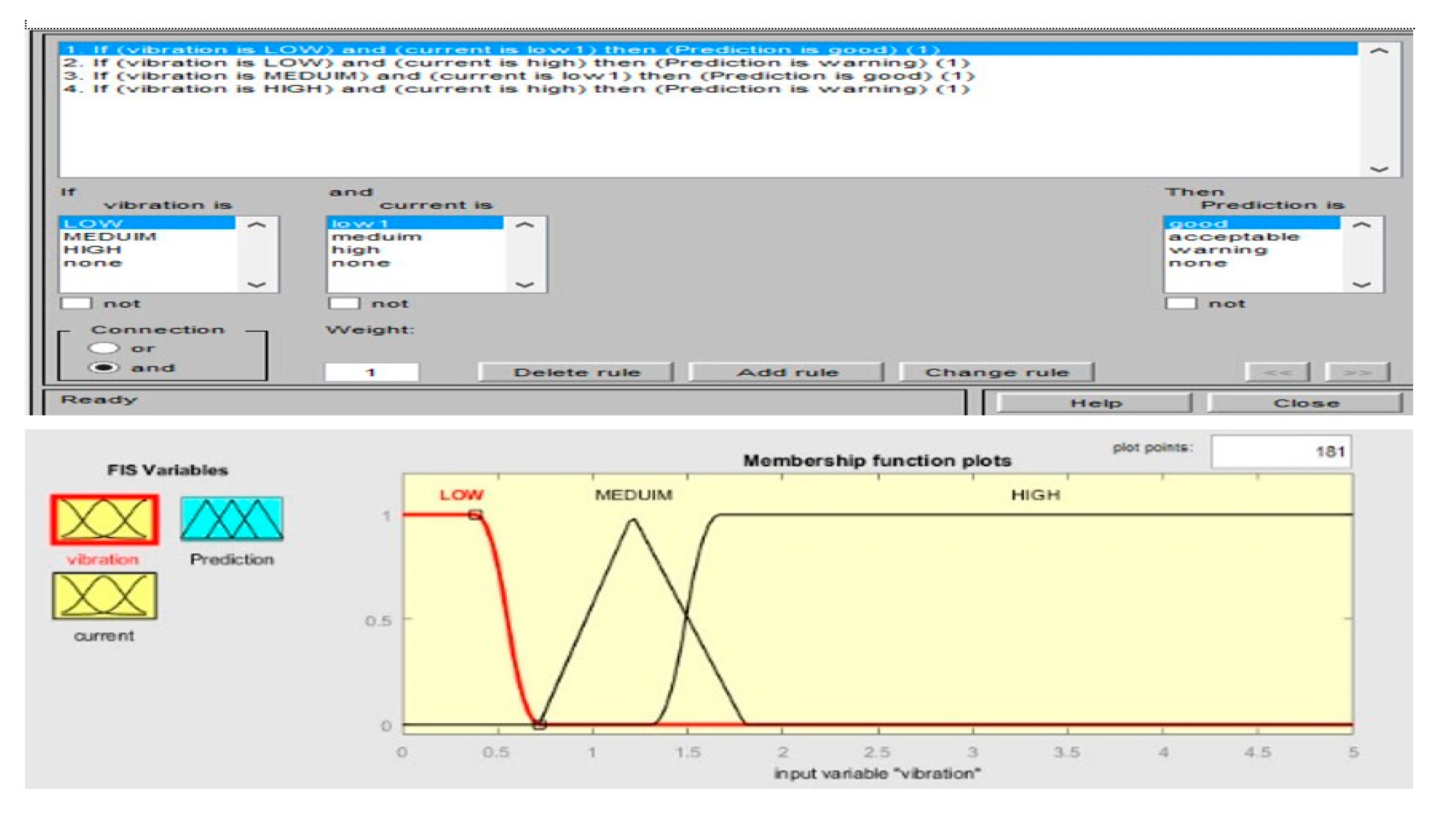Select the Prediction output variable icon
This screenshot has width=1432, height=816.
[x=232, y=519]
